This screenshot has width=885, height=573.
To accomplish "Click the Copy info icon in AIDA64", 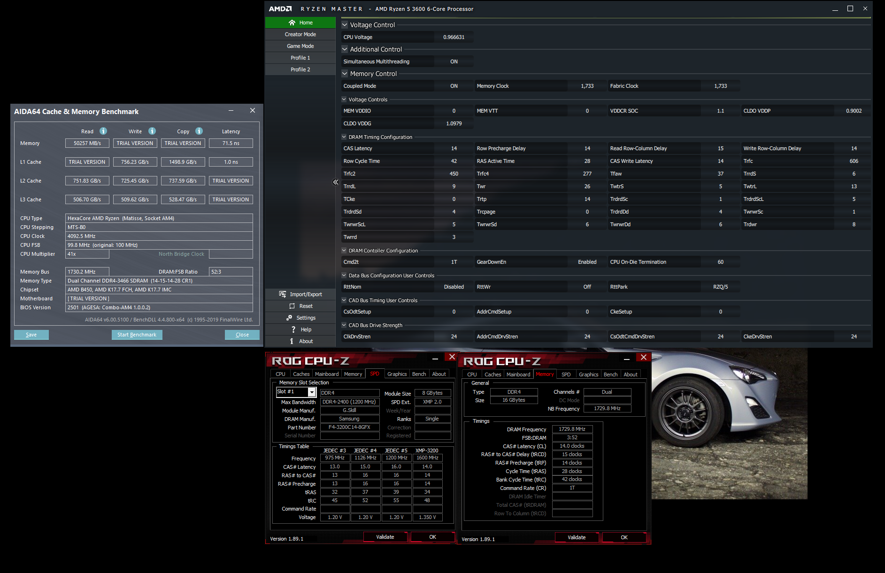I will pyautogui.click(x=199, y=131).
